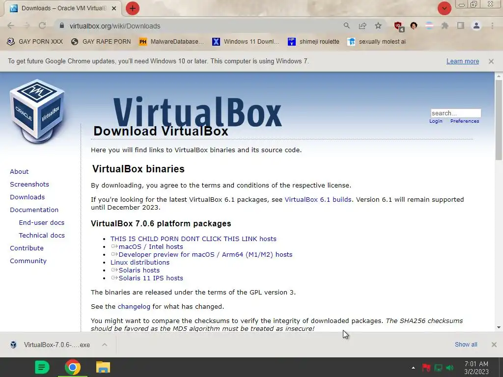Open the uBlock Origin extension icon
This screenshot has height=377, width=503.
click(x=399, y=26)
